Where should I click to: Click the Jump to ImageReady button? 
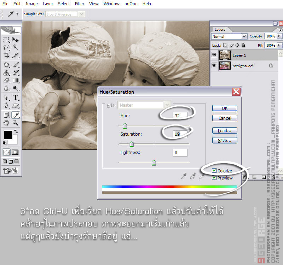11,170
